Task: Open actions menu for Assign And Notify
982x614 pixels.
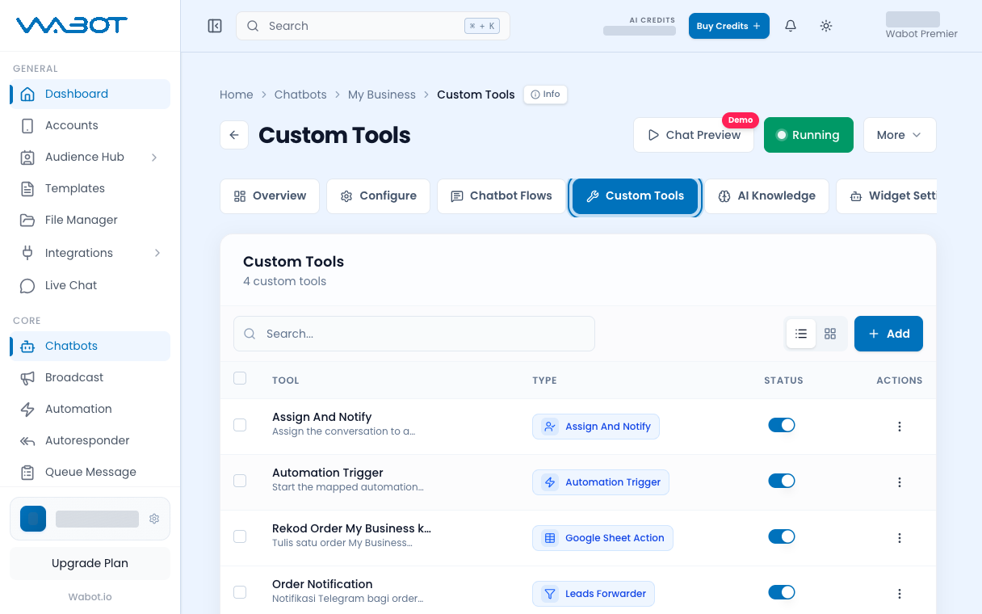Action: (x=900, y=427)
